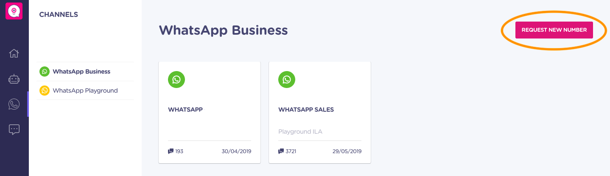Switch to WhatsApp Playground channel

point(86,91)
